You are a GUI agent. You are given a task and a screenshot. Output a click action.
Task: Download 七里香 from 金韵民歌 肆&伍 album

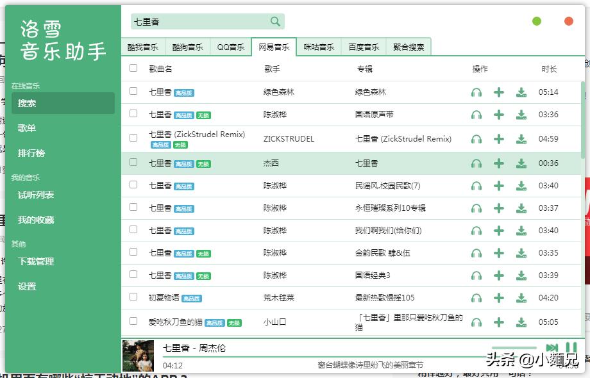(x=521, y=253)
